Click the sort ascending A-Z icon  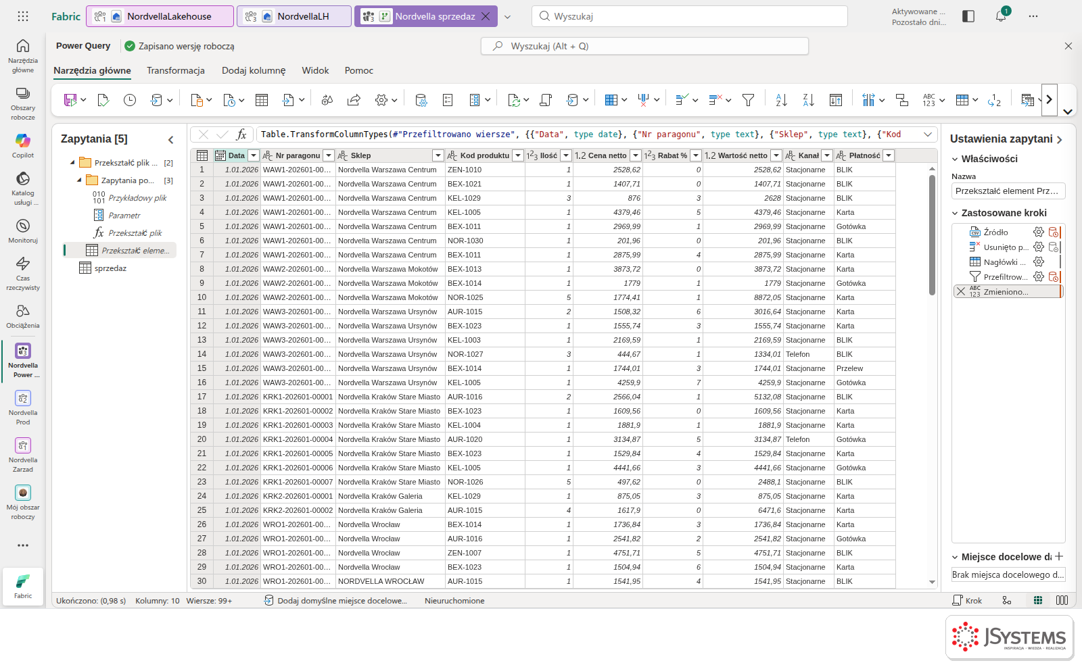pyautogui.click(x=782, y=100)
